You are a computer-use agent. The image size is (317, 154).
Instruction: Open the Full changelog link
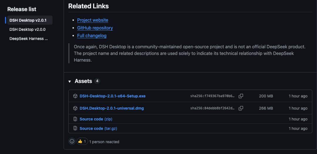click(92, 36)
